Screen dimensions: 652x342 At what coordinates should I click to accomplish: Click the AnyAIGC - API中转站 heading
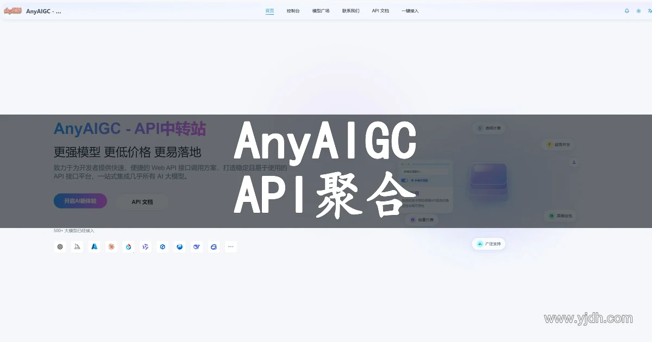(x=130, y=129)
